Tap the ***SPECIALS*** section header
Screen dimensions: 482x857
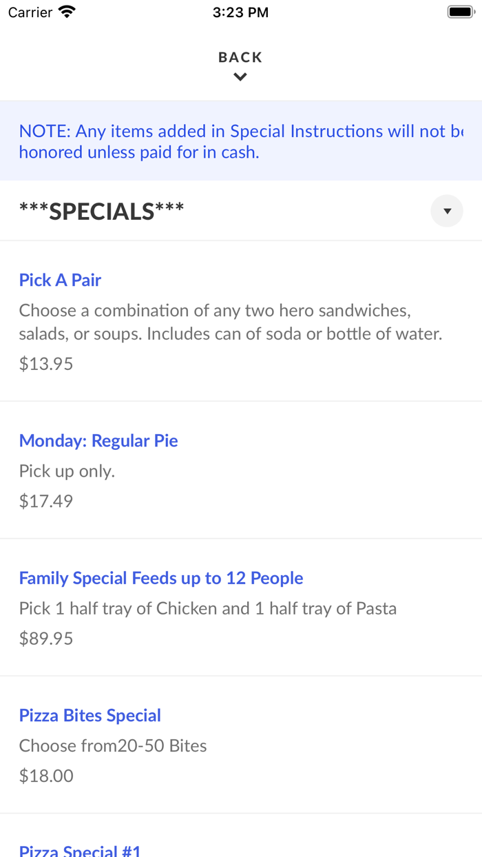click(101, 210)
